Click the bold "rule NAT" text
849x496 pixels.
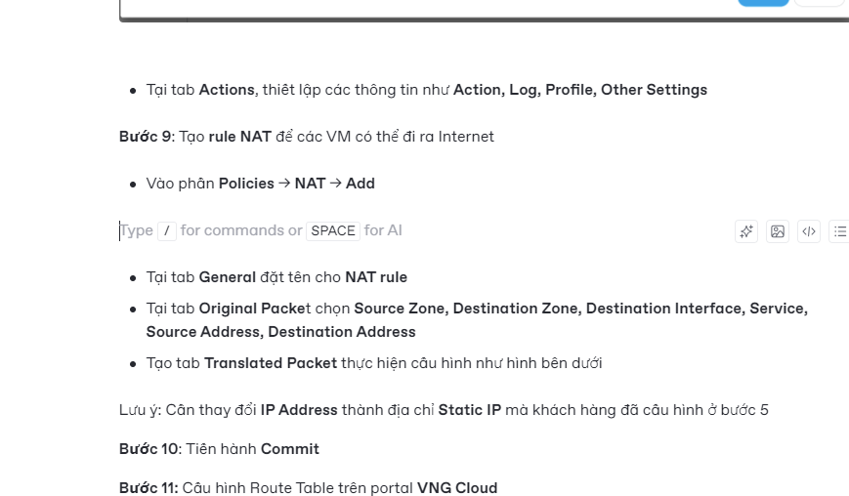tap(240, 137)
